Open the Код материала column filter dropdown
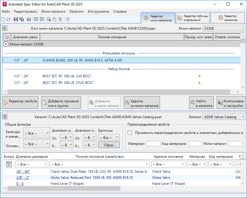Screen dimensions: 247x198 (221, 164)
